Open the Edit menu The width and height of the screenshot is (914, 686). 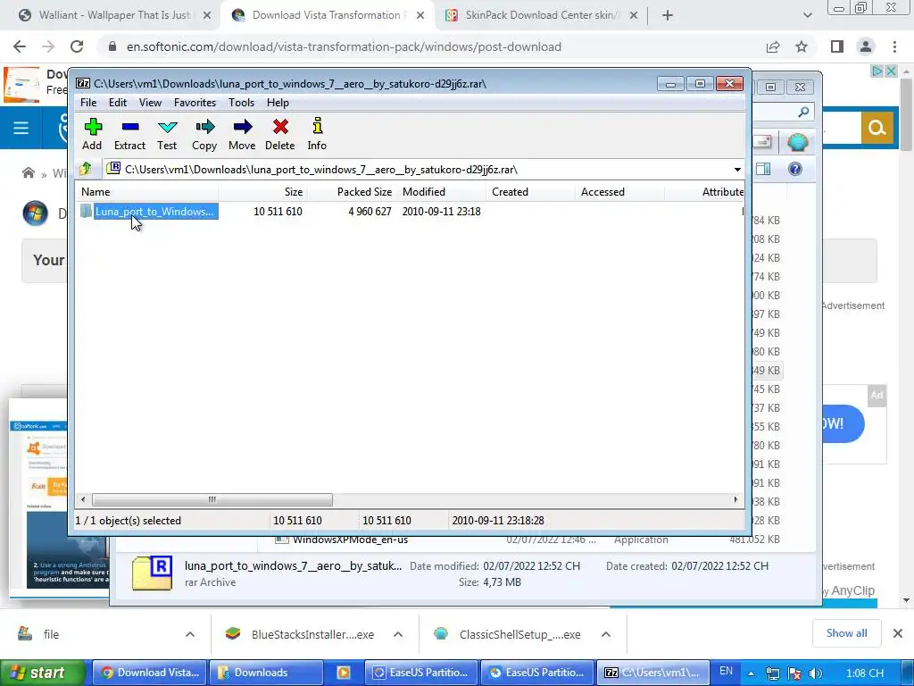[x=118, y=103]
